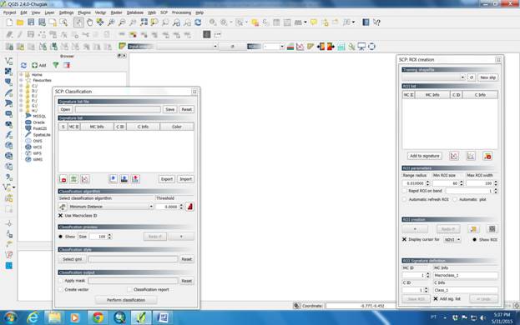Open the Open Project folder icon
The width and height of the screenshot is (520, 325).
tap(20, 22)
